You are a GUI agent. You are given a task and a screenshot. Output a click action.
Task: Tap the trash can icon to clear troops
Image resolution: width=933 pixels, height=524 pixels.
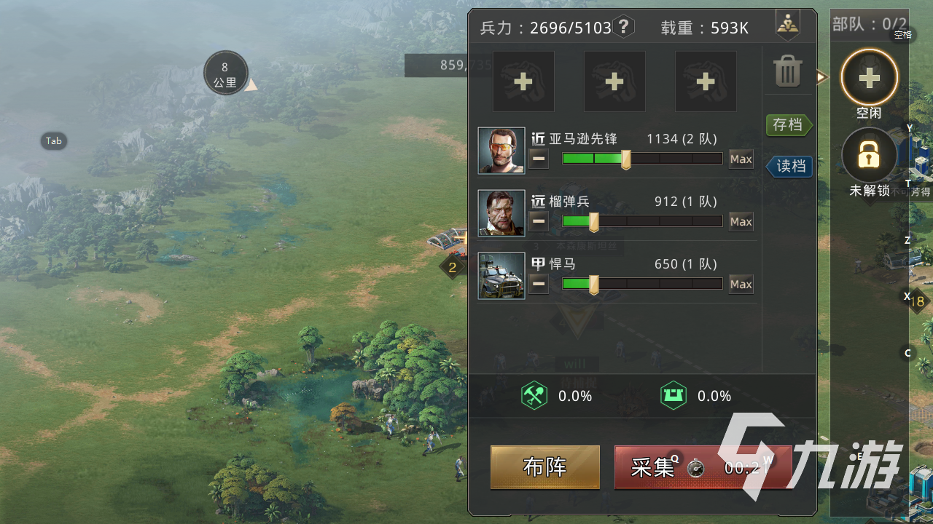click(x=787, y=73)
